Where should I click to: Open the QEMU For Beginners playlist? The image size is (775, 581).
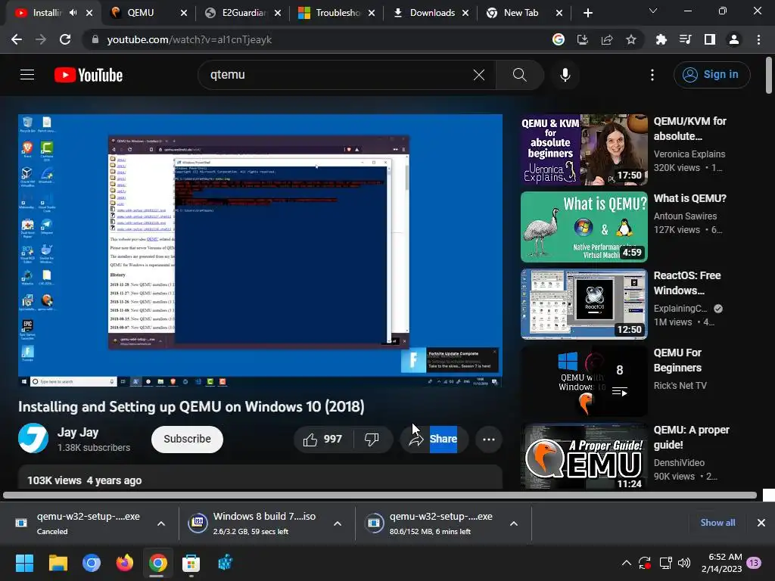(584, 381)
